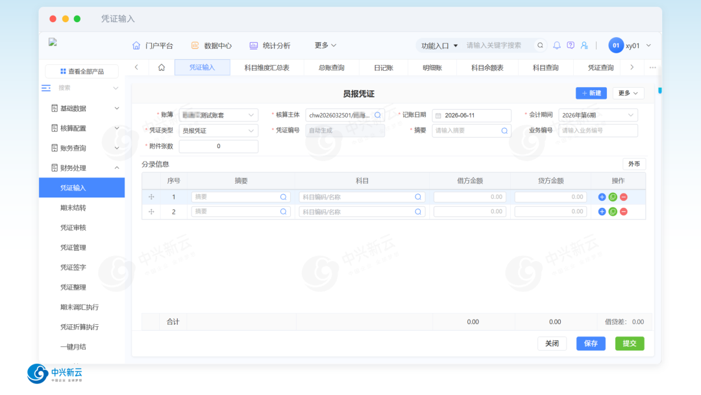Image resolution: width=701 pixels, height=395 pixels.
Task: Go to home tab icon
Action: pos(162,68)
